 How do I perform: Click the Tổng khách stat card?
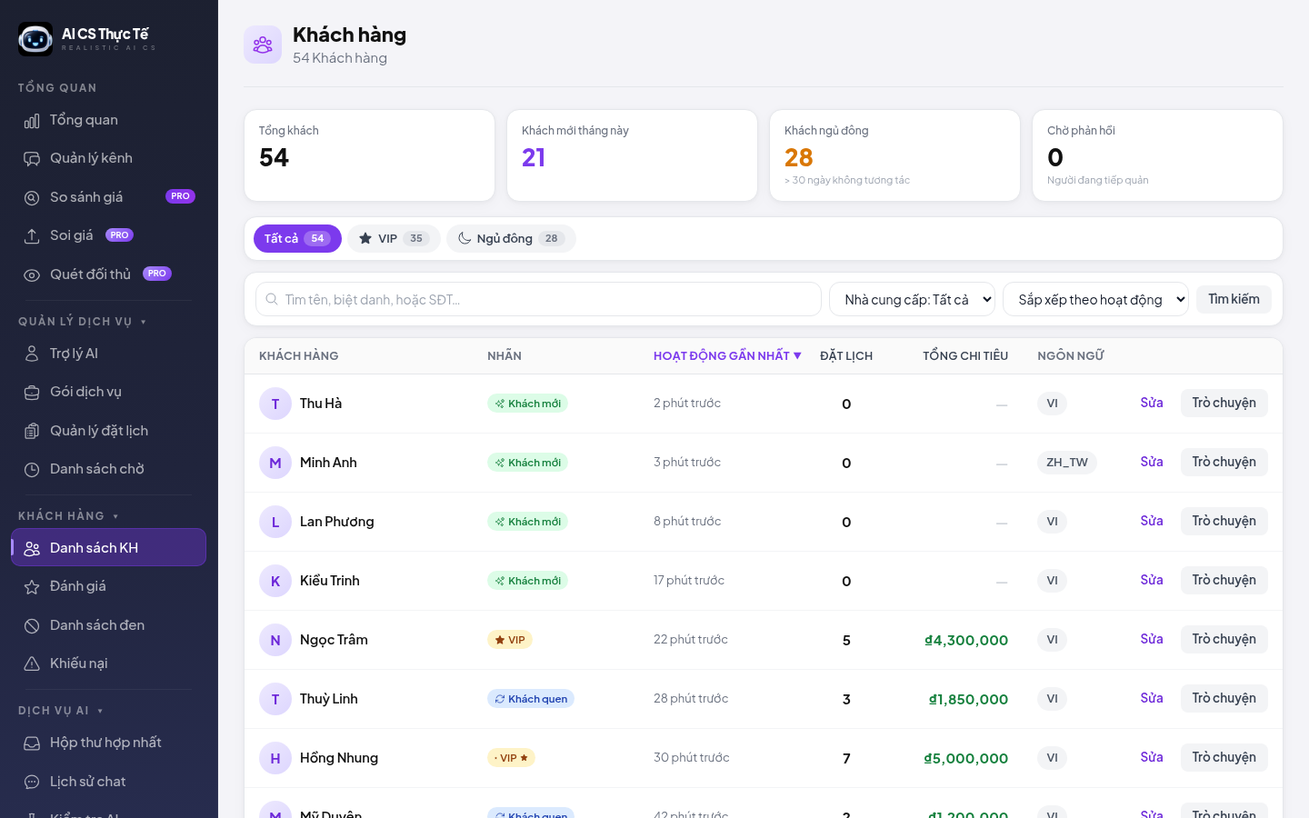pos(369,155)
